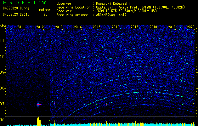Click the 0.8 kHz frequency label

pyautogui.click(x=2, y=88)
